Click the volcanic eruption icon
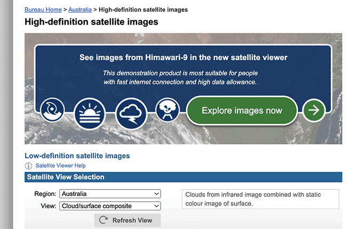This screenshot has height=229, width=347. pos(167,110)
